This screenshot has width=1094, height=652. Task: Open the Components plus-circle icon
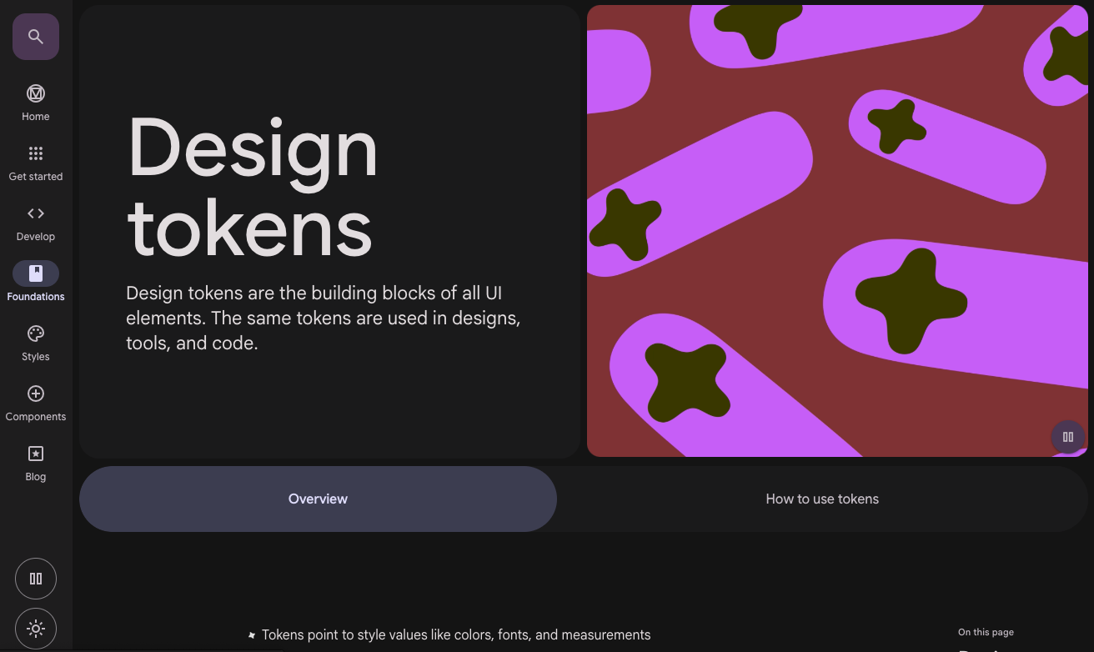36,394
